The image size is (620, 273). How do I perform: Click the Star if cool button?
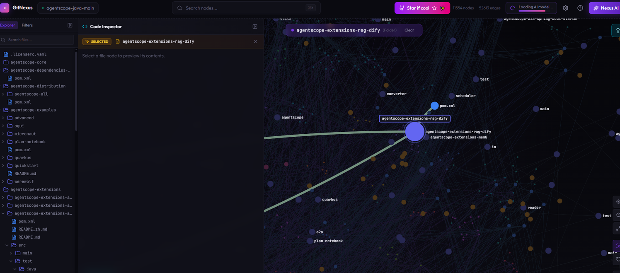coord(422,8)
